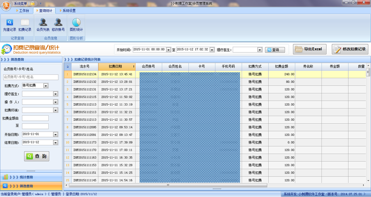
Task: Click date 2015-11-12 11:33:19 cell
Action: 117,105
